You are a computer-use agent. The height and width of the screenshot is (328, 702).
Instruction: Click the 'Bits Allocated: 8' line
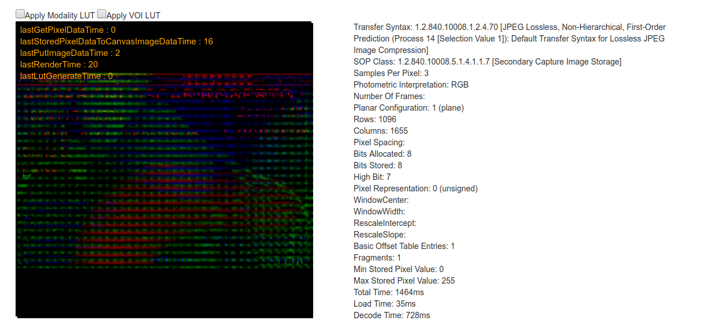coord(382,154)
